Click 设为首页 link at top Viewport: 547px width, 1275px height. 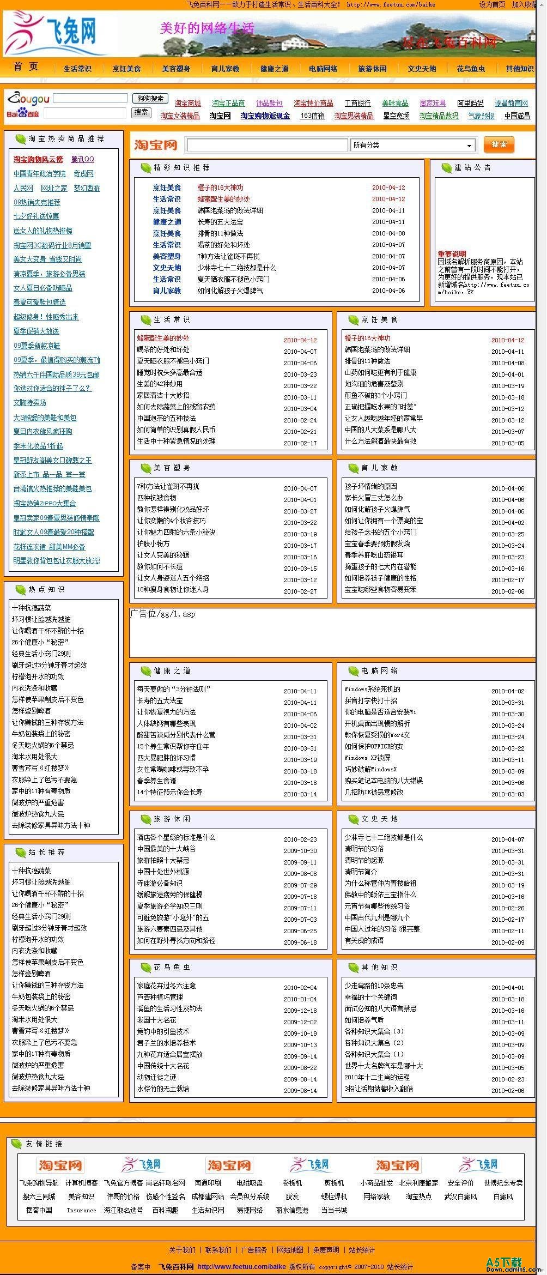(492, 4)
